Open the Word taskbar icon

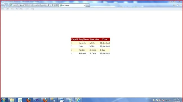tap(62, 100)
